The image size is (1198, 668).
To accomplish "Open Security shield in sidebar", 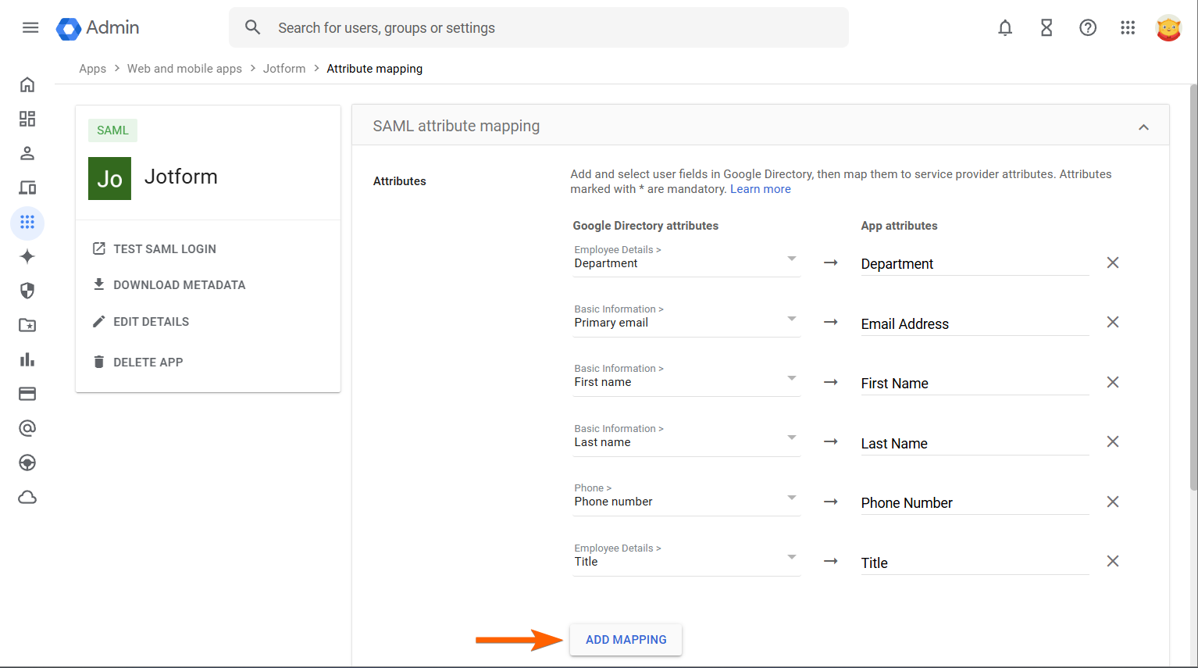I will point(27,291).
